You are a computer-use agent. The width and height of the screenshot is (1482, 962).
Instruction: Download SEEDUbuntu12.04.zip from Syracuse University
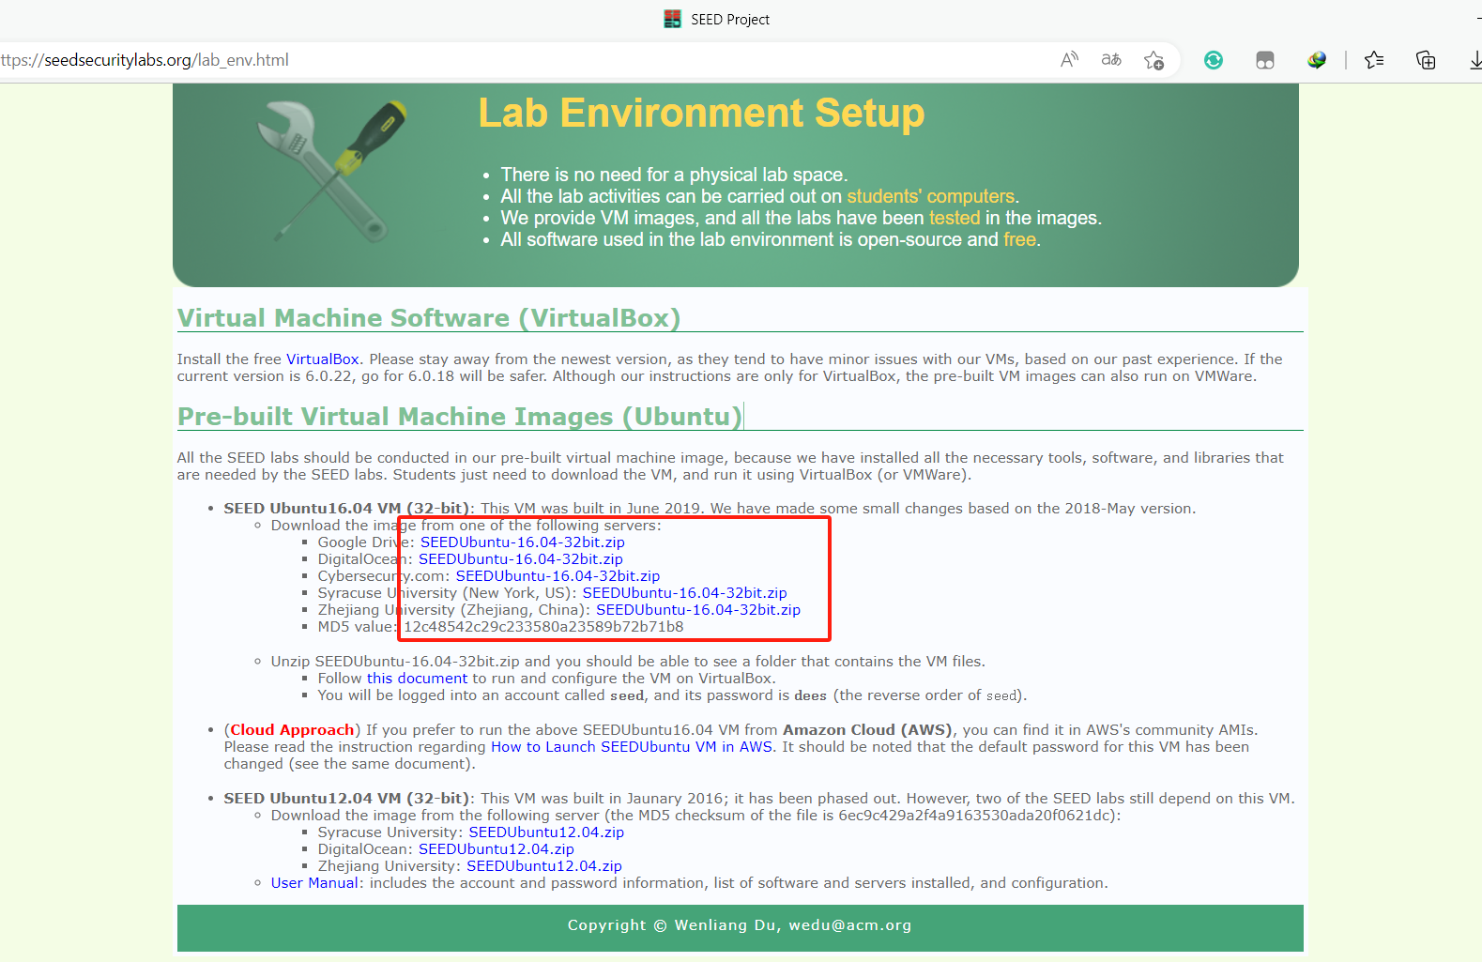546,832
